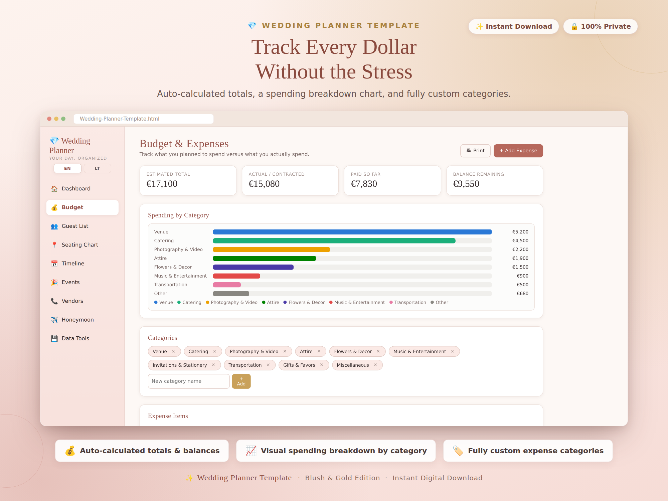This screenshot has width=668, height=501.
Task: Switch language to LT
Action: click(97, 168)
